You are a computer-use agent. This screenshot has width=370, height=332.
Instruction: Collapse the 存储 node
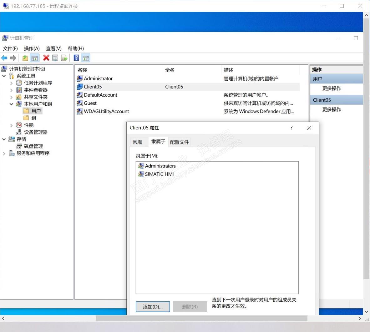[4, 139]
